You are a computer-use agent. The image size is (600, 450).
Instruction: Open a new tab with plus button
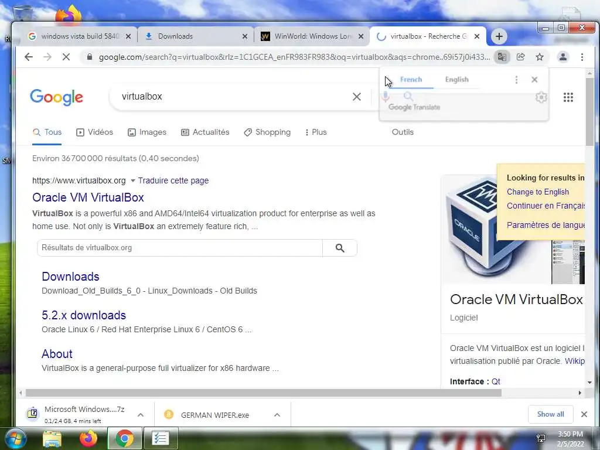pyautogui.click(x=499, y=36)
